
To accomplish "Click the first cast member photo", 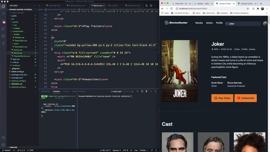I will [178, 142].
